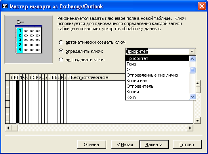The height and width of the screenshot is (154, 208).
Task: Finish the wizard with "Готово"
Action: [187, 144]
